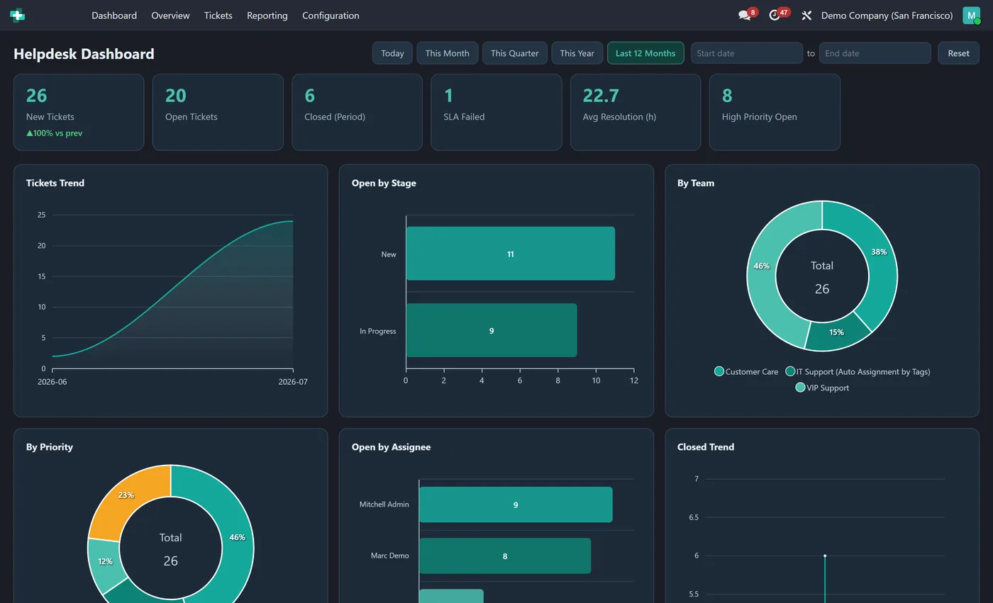Switch company via Demo Company (San Francisco)

coord(887,15)
